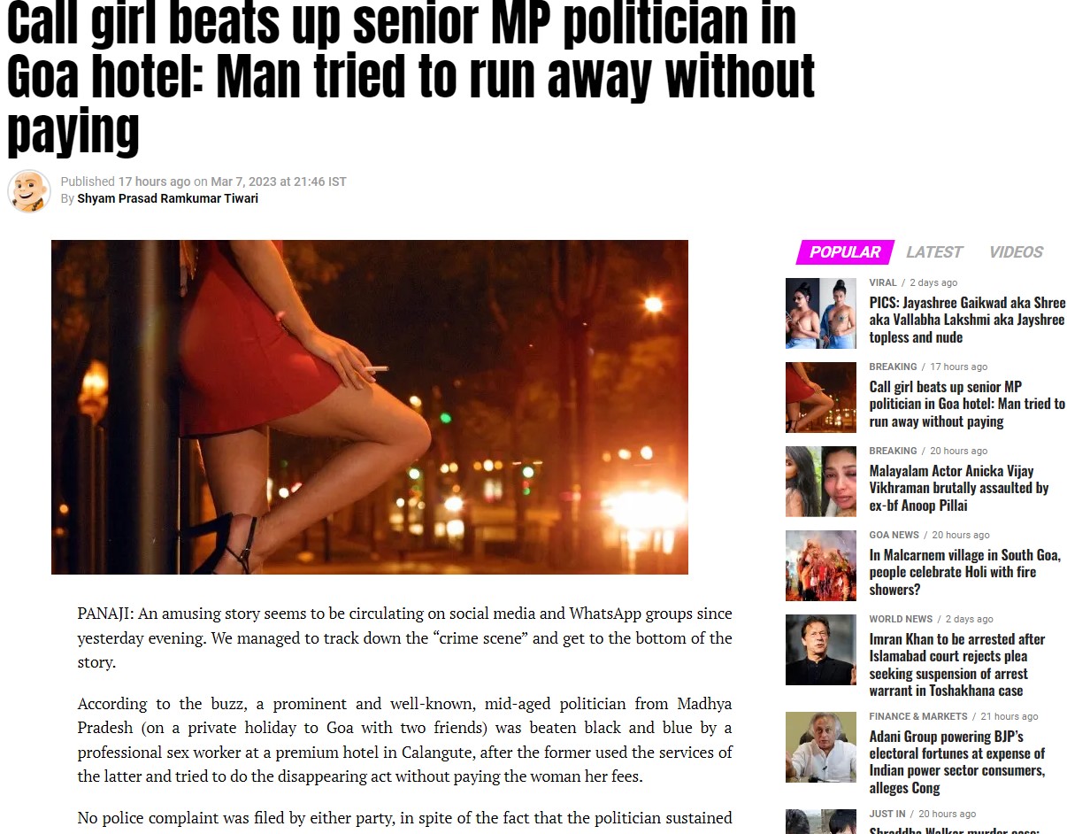The image size is (1067, 834).
Task: Open author Shyam Prasad Ramkumar Tiwari's page
Action: 167,198
